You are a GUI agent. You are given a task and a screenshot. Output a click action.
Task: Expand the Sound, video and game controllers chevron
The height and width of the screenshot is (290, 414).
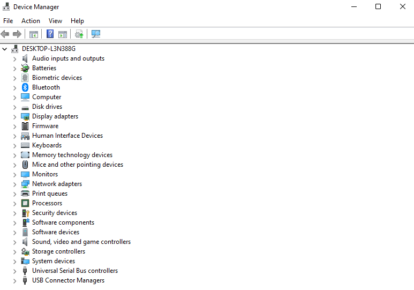pos(15,242)
